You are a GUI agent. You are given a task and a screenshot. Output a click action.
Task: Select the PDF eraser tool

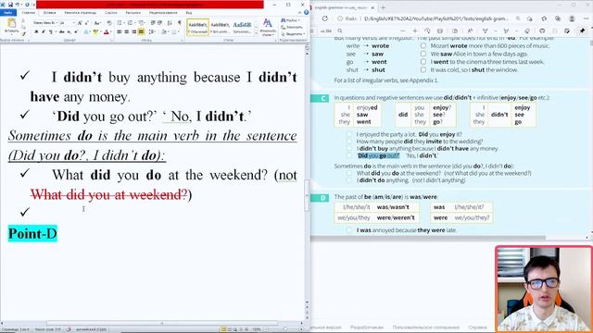click(527, 31)
